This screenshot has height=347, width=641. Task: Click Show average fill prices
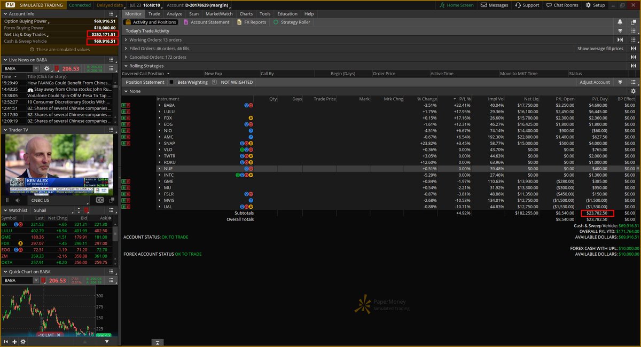600,49
